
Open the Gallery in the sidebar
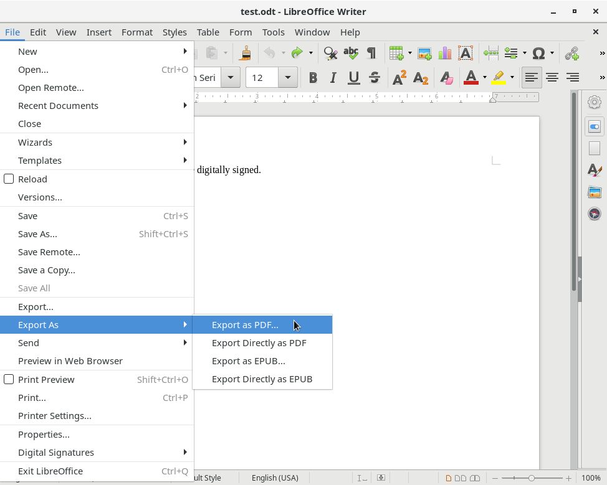(x=594, y=192)
